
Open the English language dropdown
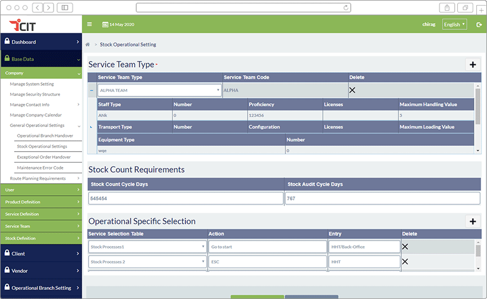pos(454,24)
